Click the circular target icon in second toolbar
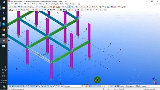Image resolution: width=160 pixels, height=90 pixels. click(x=105, y=10)
